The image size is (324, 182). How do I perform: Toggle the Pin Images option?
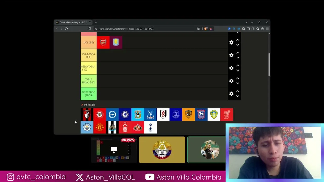[88, 105]
